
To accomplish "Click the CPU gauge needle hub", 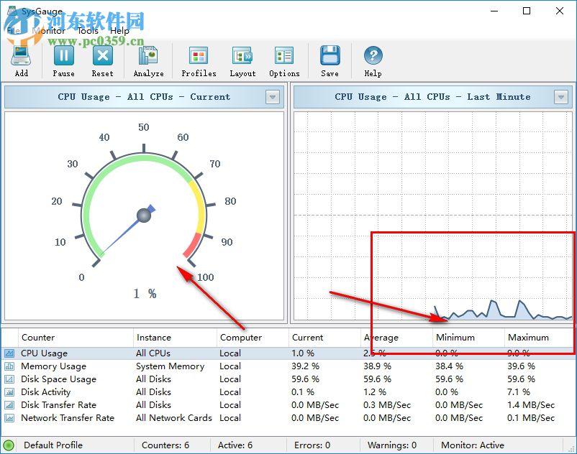I will (x=143, y=216).
